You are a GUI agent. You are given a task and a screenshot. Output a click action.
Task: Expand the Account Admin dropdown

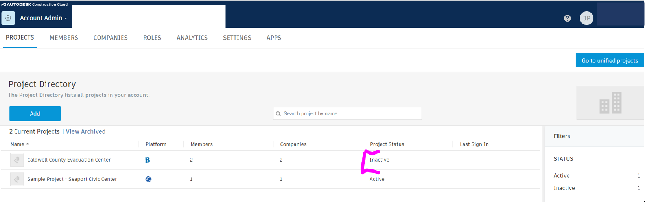click(44, 18)
